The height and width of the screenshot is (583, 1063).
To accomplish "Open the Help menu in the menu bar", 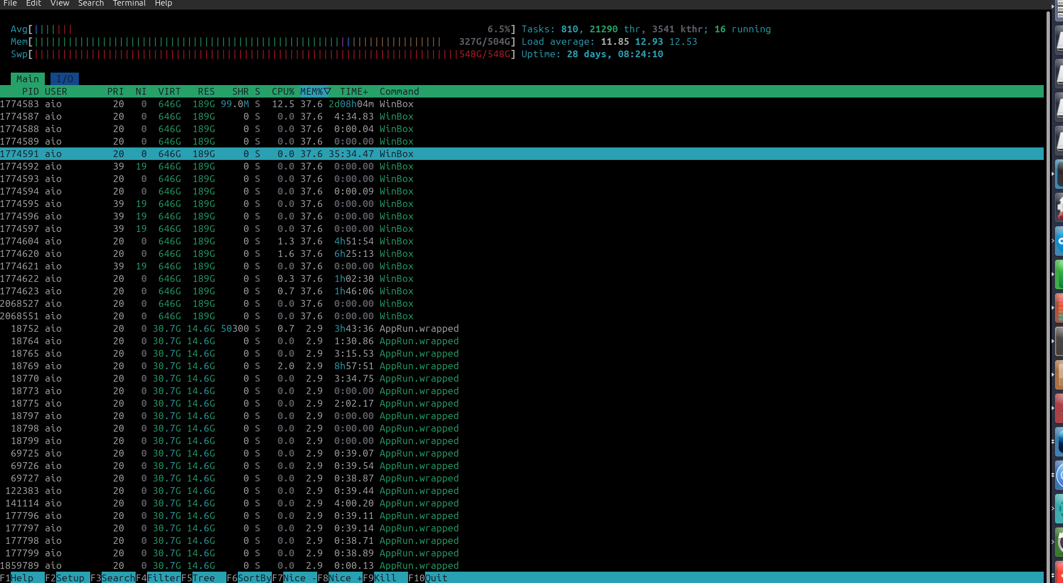I will click(x=163, y=3).
